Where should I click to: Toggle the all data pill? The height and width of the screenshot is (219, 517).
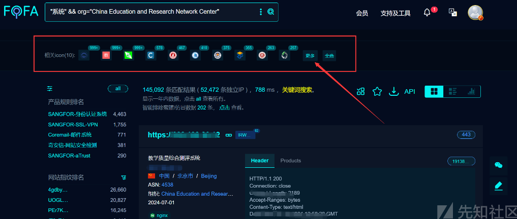(118, 88)
